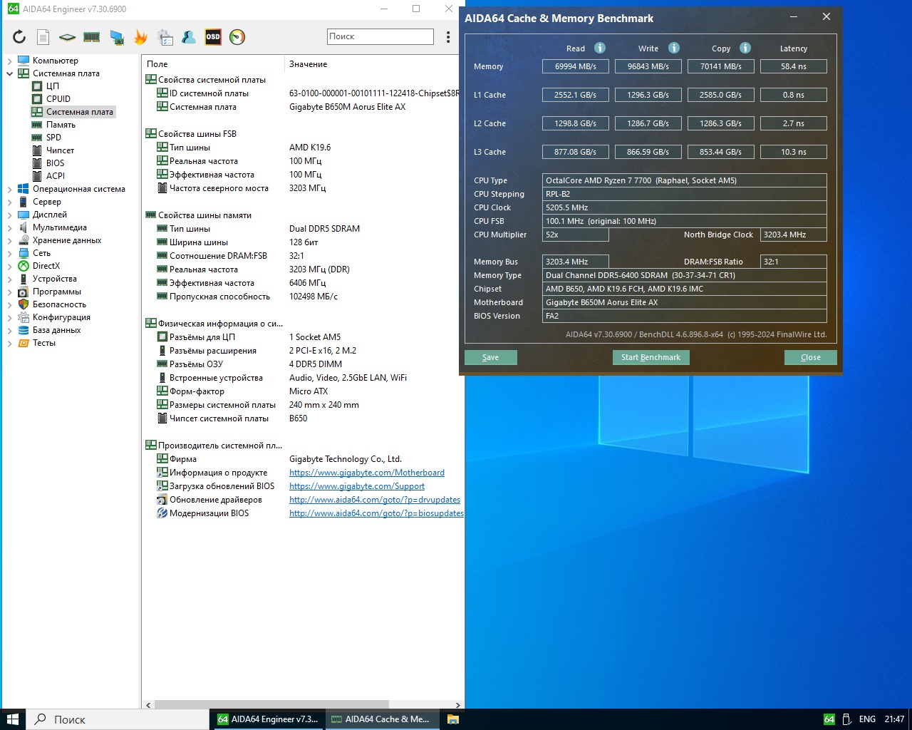Screen dimensions: 912x730
Task: Click the RAM module benchmark toolbar icon
Action: 91,37
